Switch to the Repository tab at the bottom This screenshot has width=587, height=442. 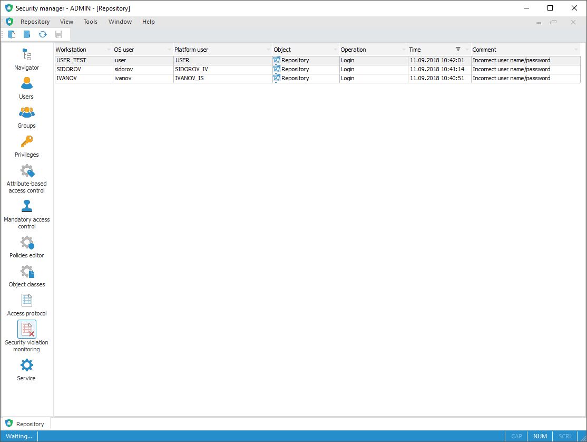[x=26, y=424]
